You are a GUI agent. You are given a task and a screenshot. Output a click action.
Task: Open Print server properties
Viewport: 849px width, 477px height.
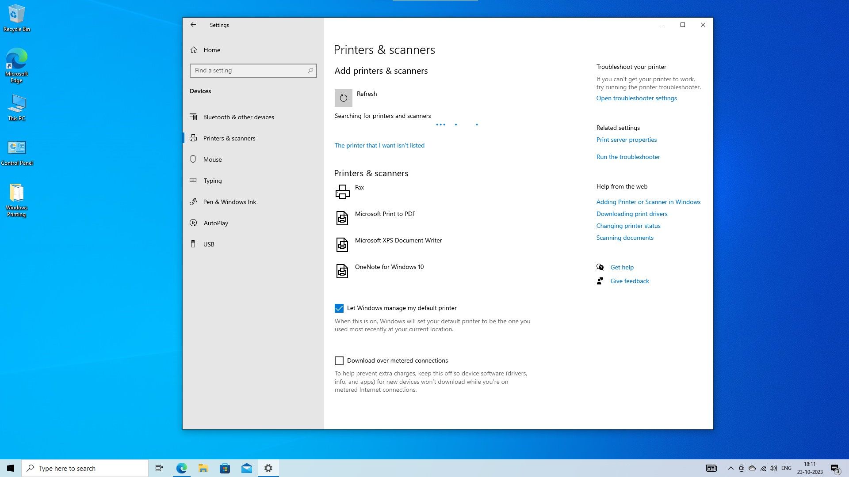626,139
